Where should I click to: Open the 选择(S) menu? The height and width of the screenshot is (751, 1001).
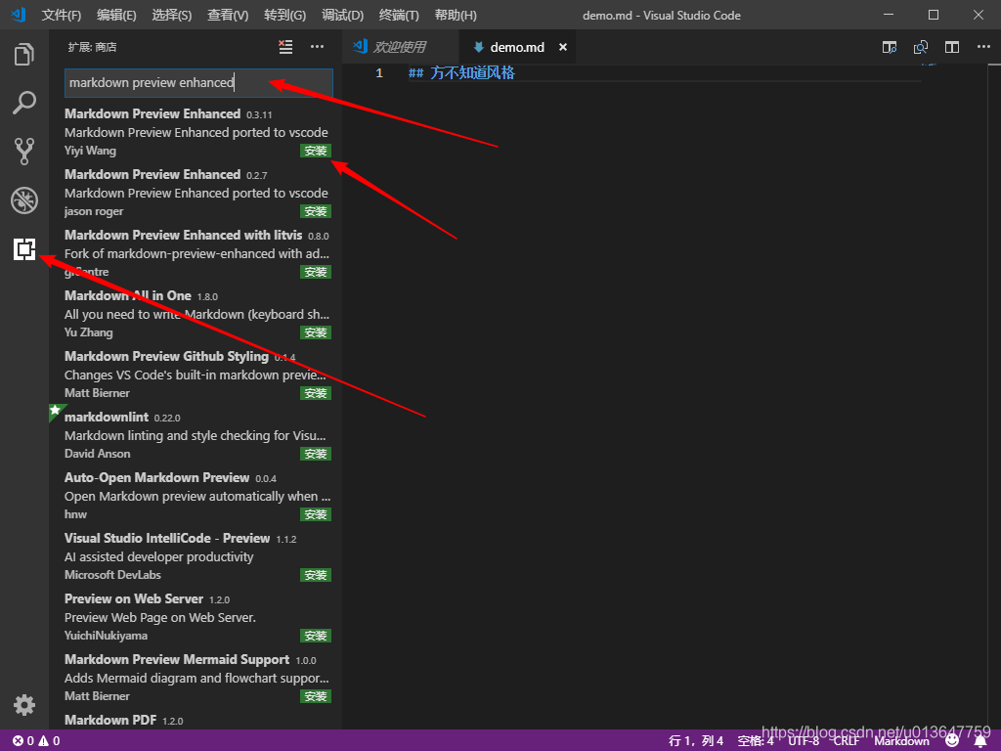[172, 16]
